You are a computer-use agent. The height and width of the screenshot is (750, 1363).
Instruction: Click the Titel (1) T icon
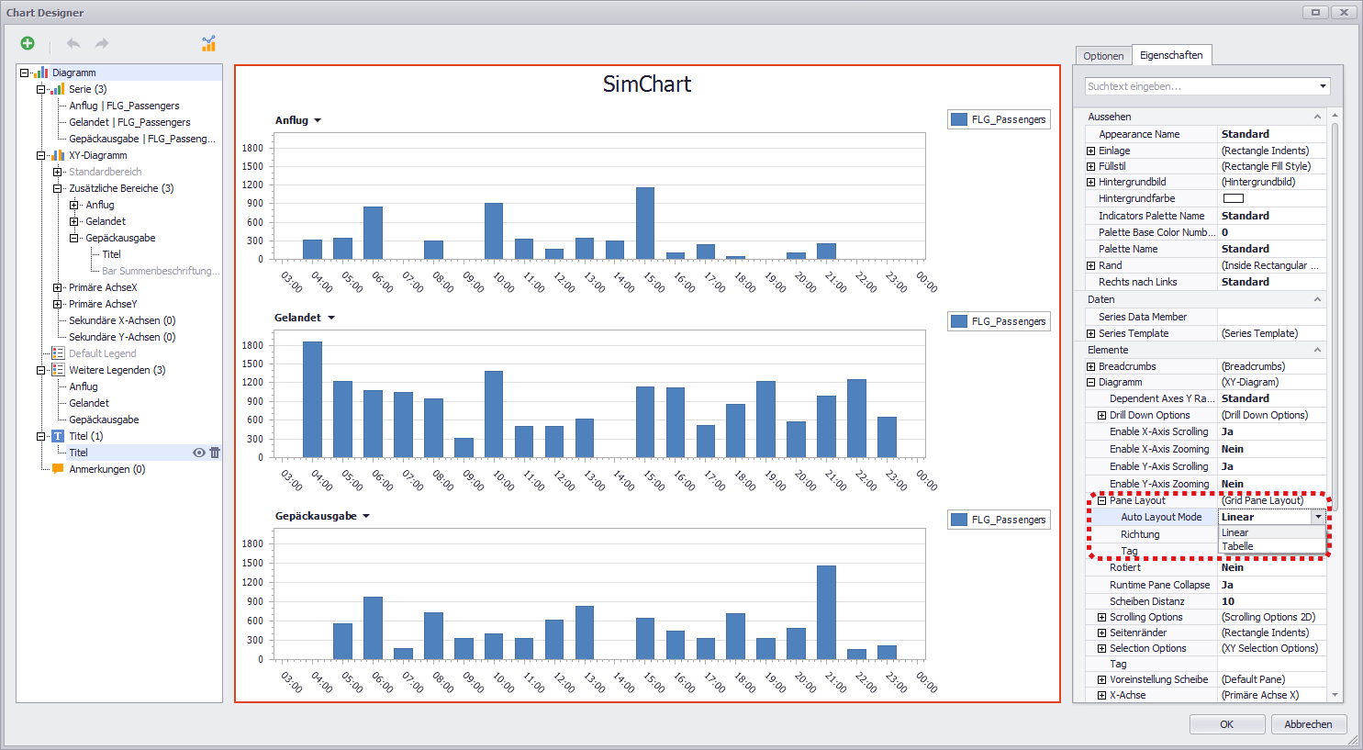(58, 436)
